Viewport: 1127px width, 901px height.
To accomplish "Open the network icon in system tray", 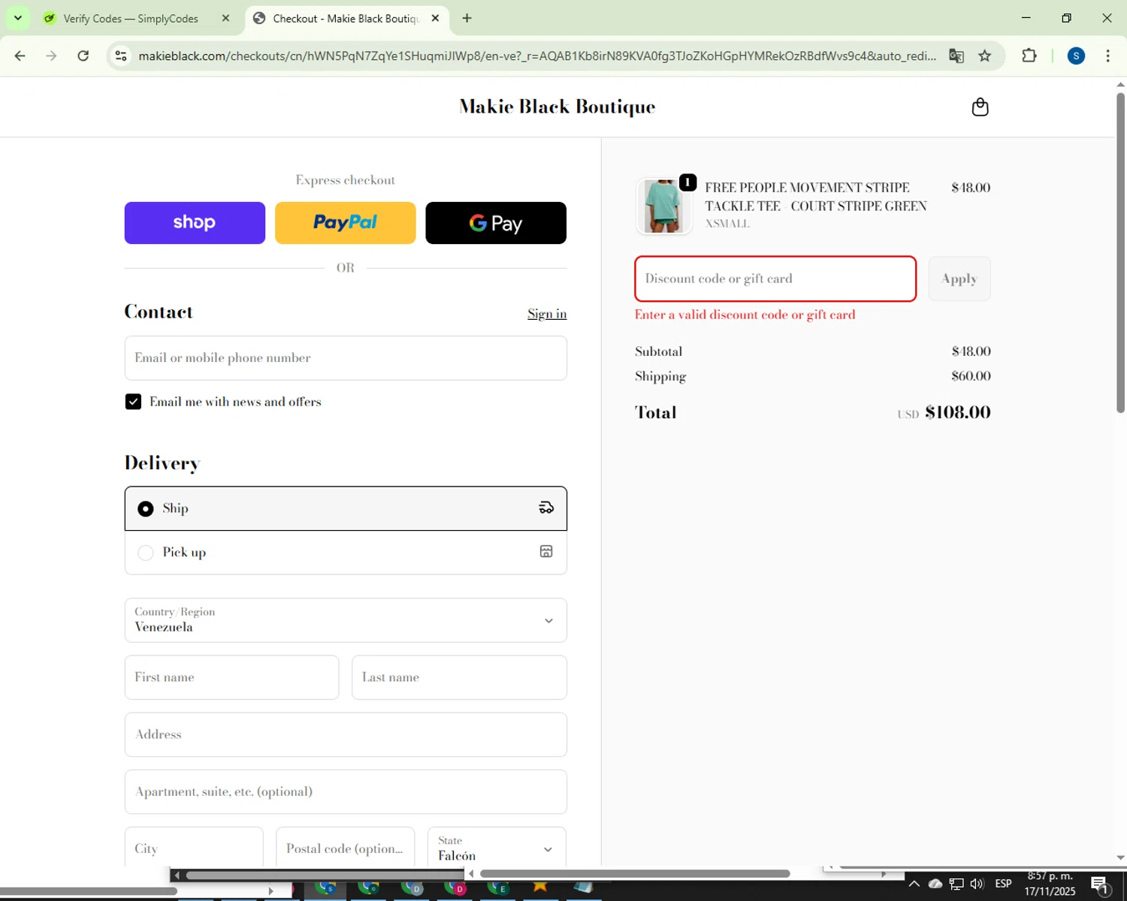I will click(956, 884).
